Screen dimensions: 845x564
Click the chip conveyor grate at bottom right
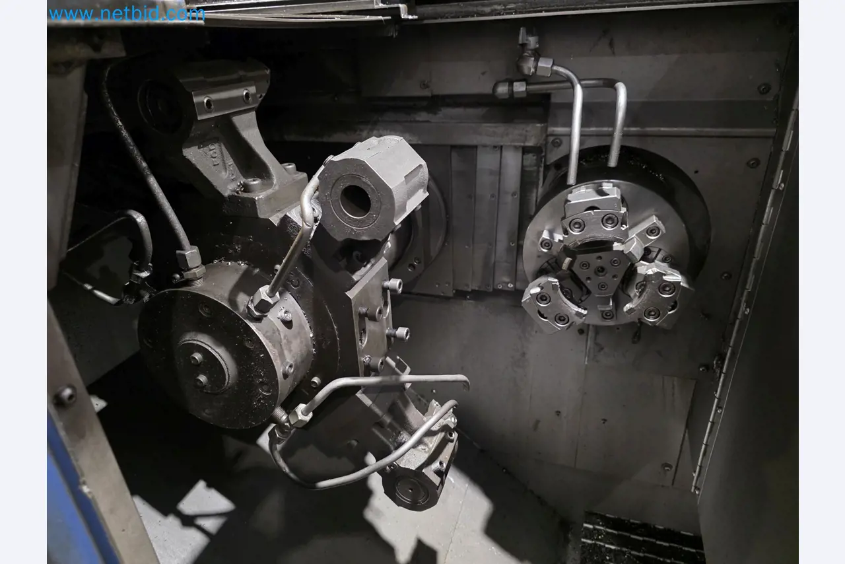pos(640,538)
